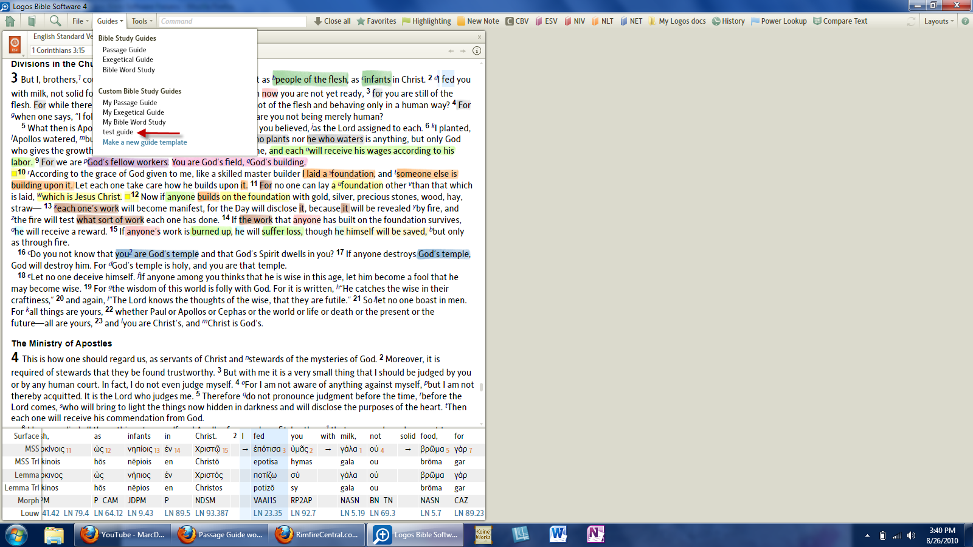
Task: Open the test guide entry
Action: click(x=117, y=132)
